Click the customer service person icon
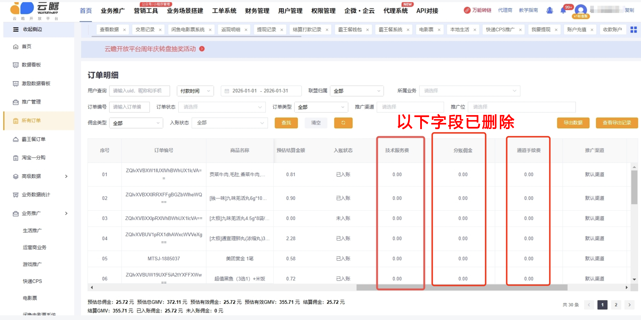Viewport: 641px width, 320px height. coord(550,10)
